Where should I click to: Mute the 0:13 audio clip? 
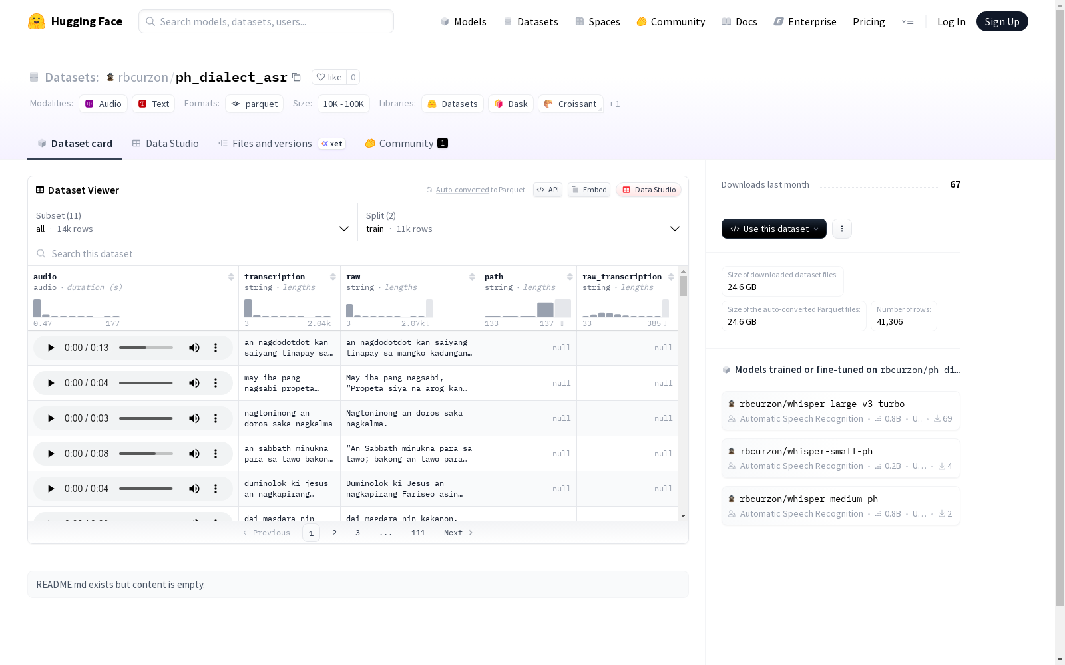[x=194, y=348]
